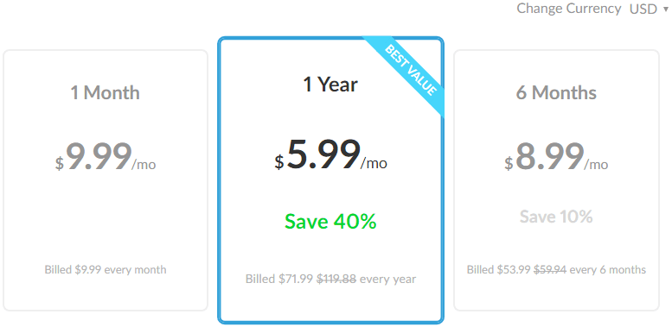Click the 1 Month heading
This screenshot has height=327, width=672.
tap(105, 92)
